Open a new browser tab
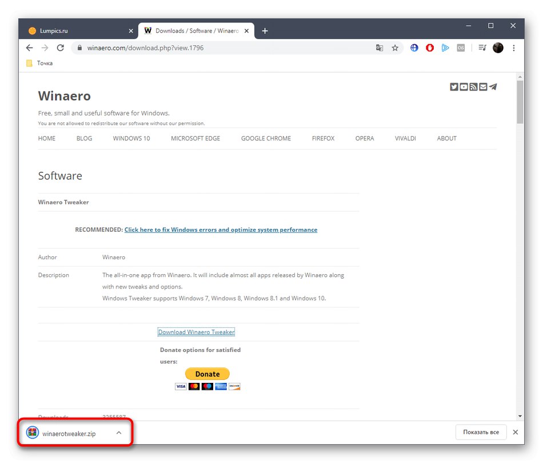The image size is (543, 463). pos(265,31)
